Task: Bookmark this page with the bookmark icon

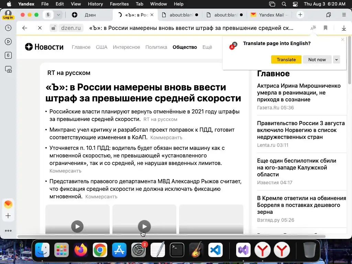Action: click(x=326, y=28)
